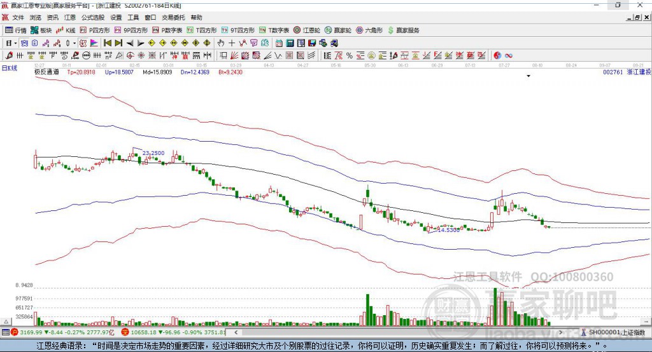Open the 窗口 menu

coord(150,17)
